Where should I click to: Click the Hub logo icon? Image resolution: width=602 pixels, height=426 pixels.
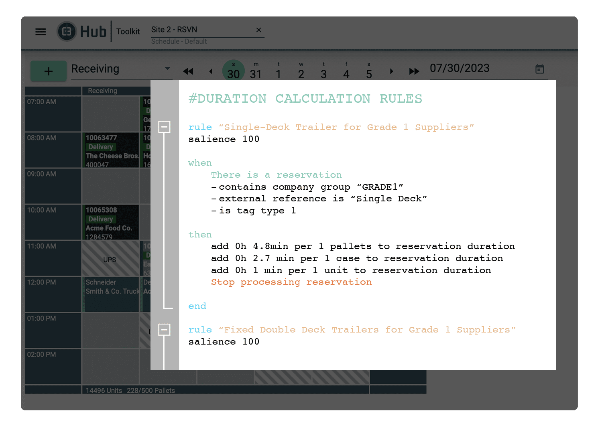point(67,31)
